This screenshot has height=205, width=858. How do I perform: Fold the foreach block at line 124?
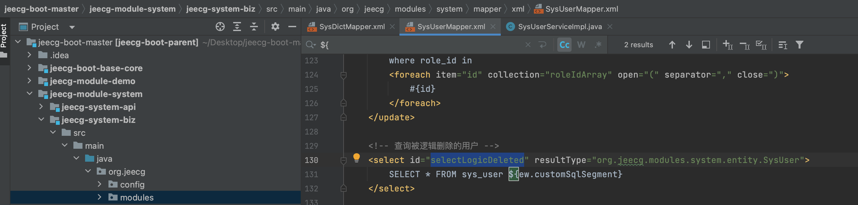344,75
